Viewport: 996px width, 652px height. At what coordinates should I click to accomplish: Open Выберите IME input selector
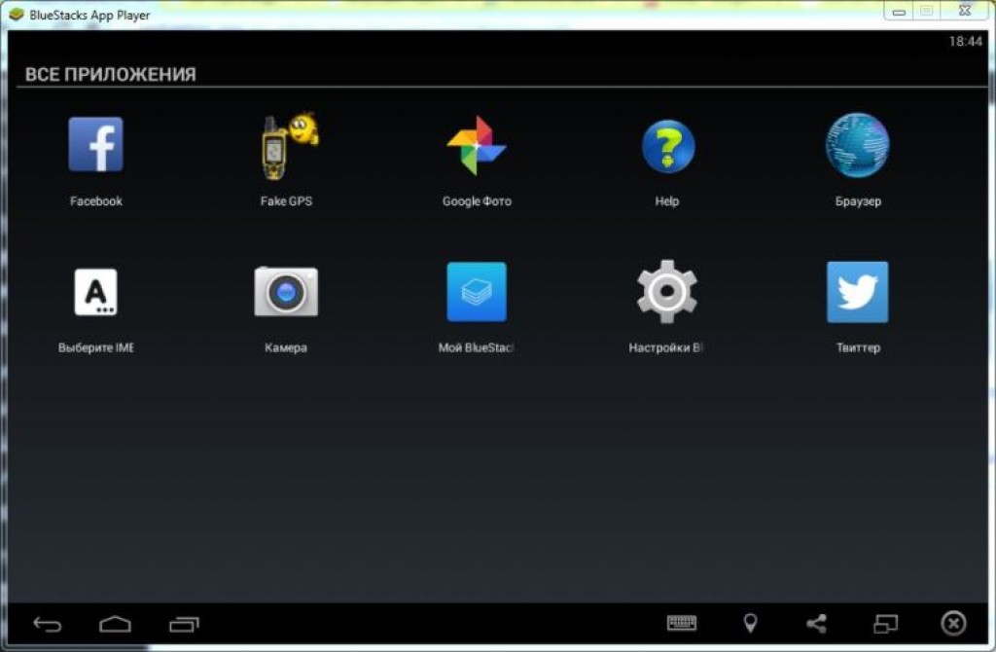pos(95,292)
